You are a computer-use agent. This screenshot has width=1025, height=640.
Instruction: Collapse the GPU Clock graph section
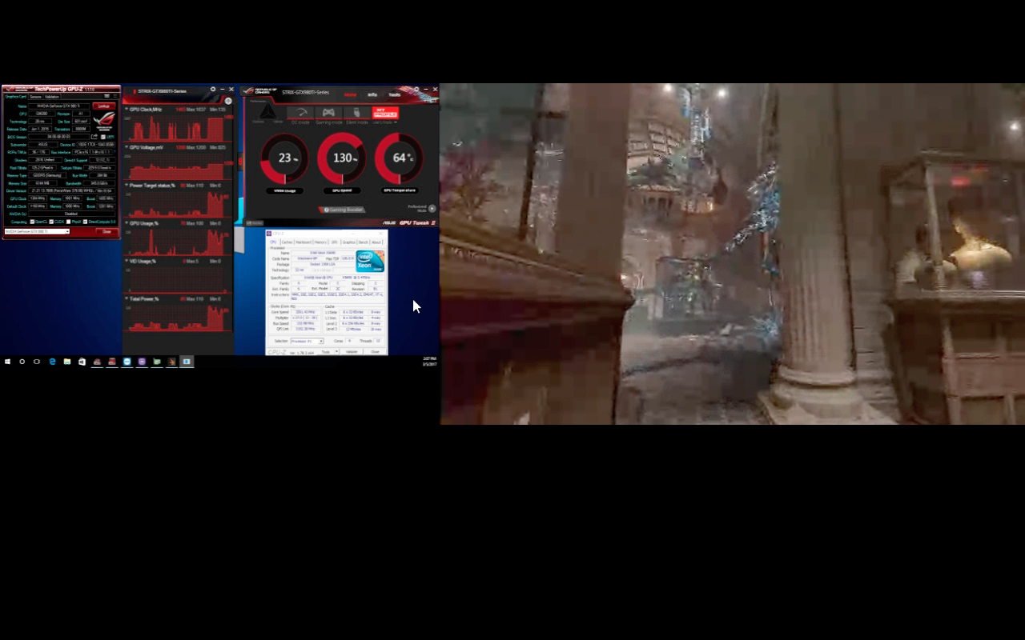127,109
